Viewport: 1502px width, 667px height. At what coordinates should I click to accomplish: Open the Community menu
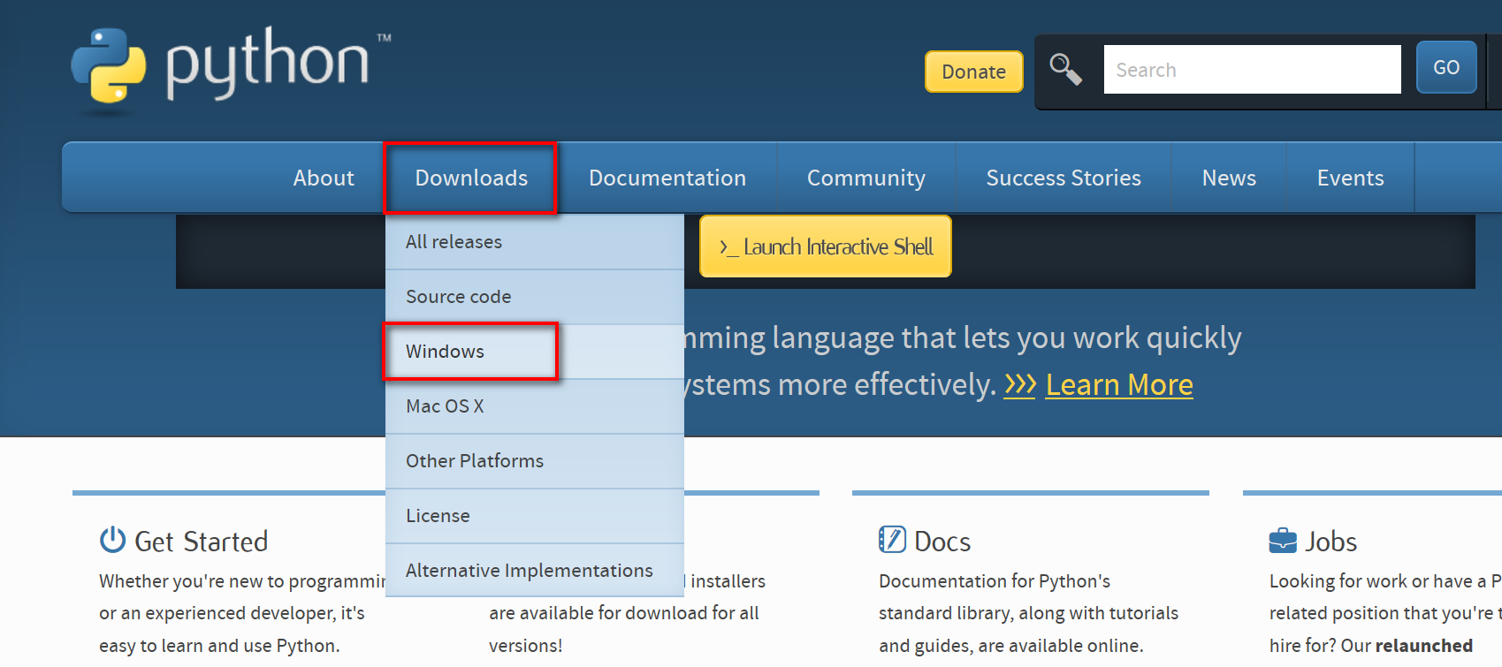pyautogui.click(x=866, y=178)
